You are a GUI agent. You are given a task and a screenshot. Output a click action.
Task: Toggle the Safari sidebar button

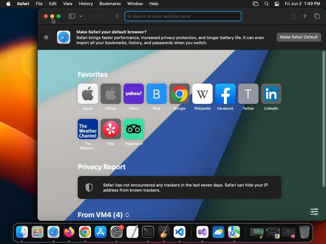click(72, 16)
